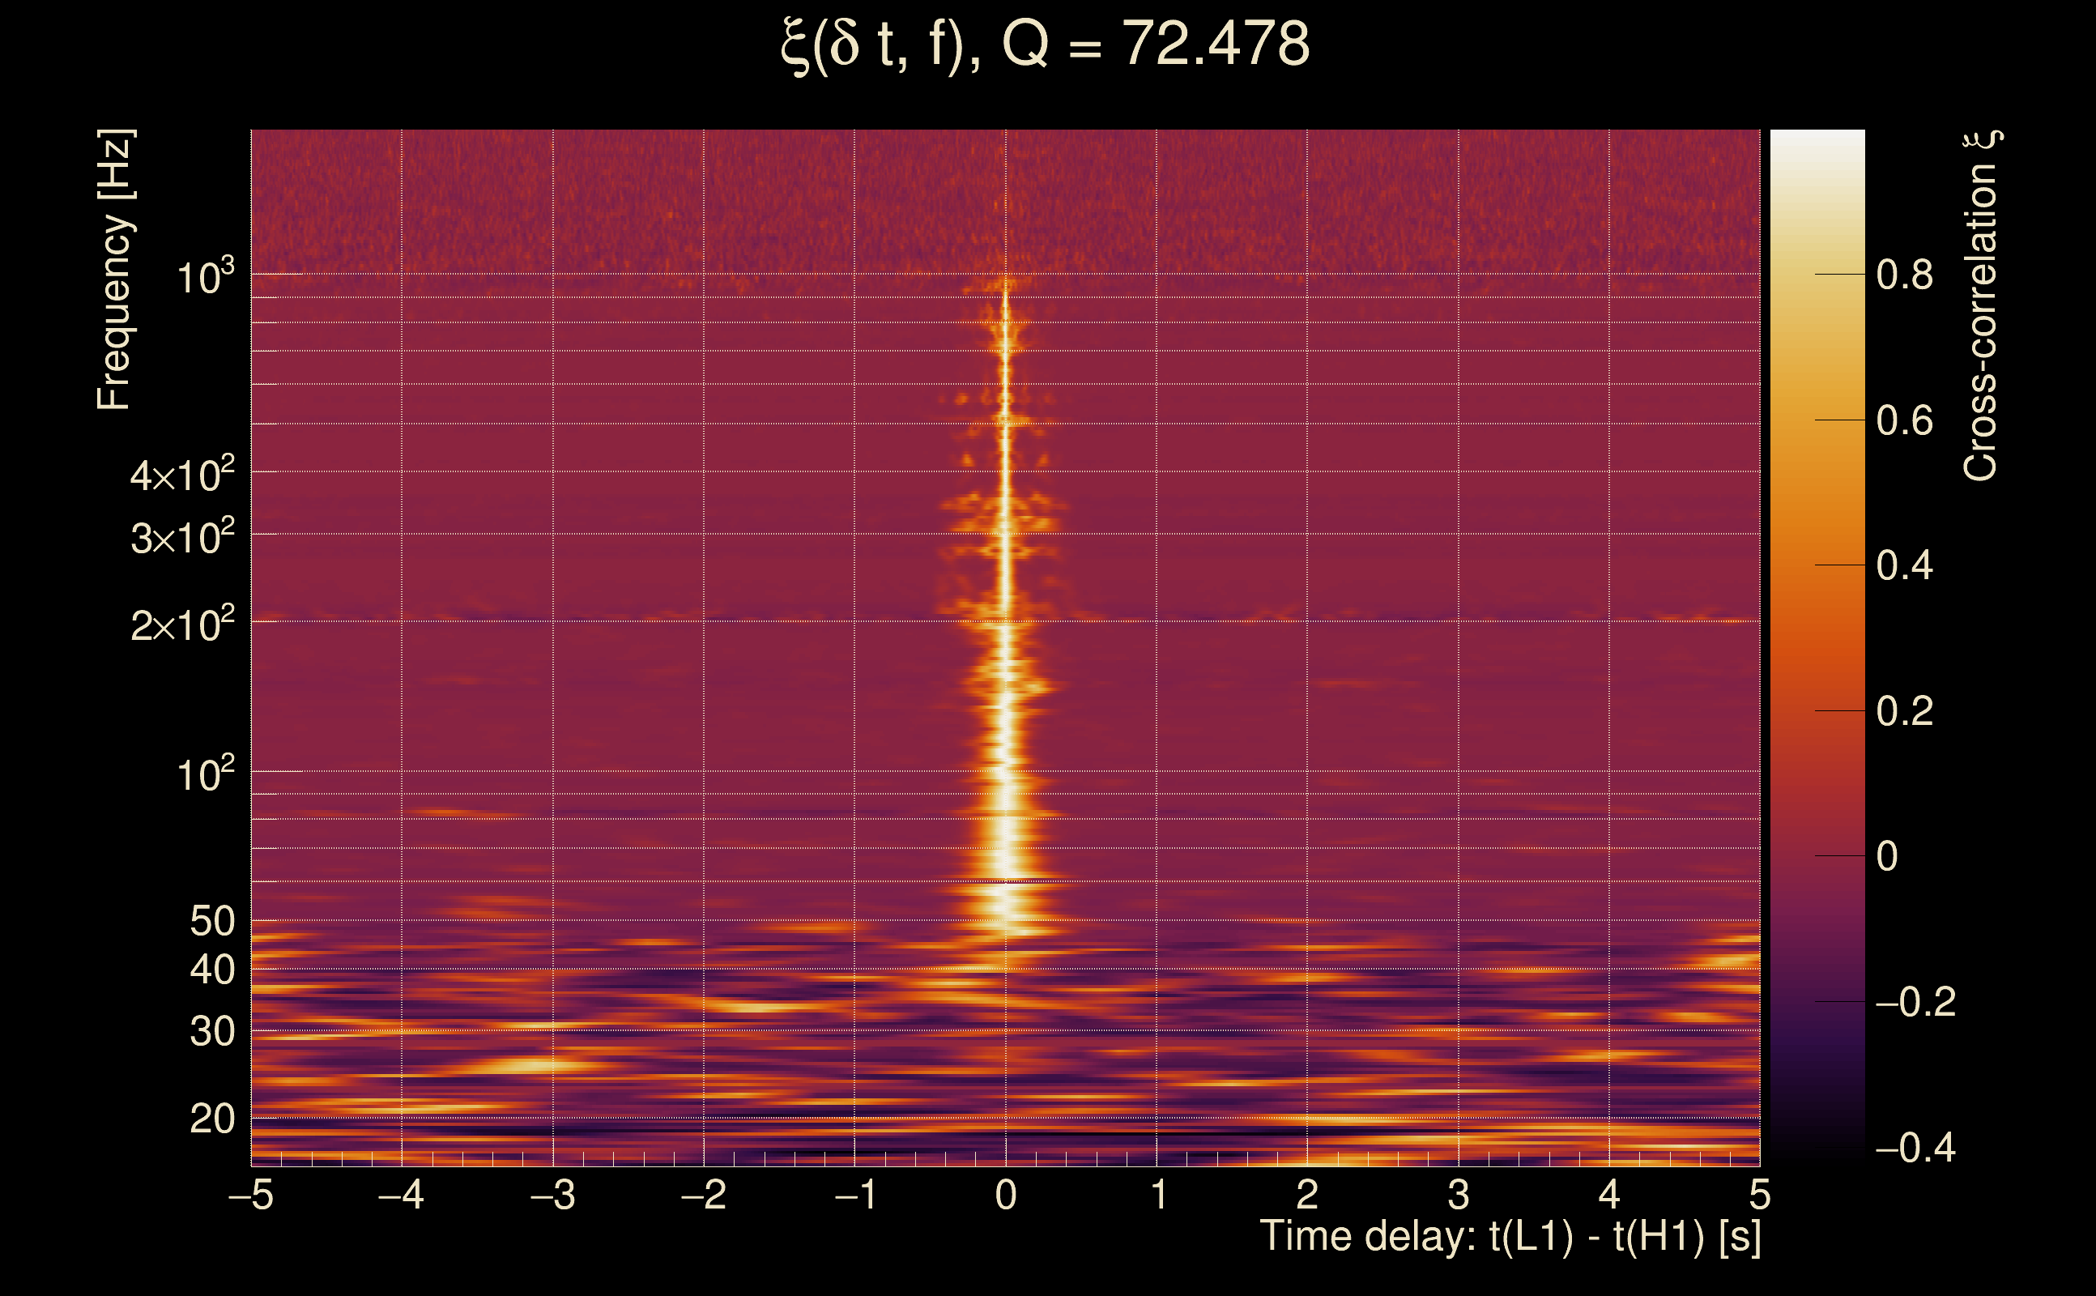The height and width of the screenshot is (1296, 2096).
Task: Click the 2×10² frequency tick label
Action: pos(182,625)
